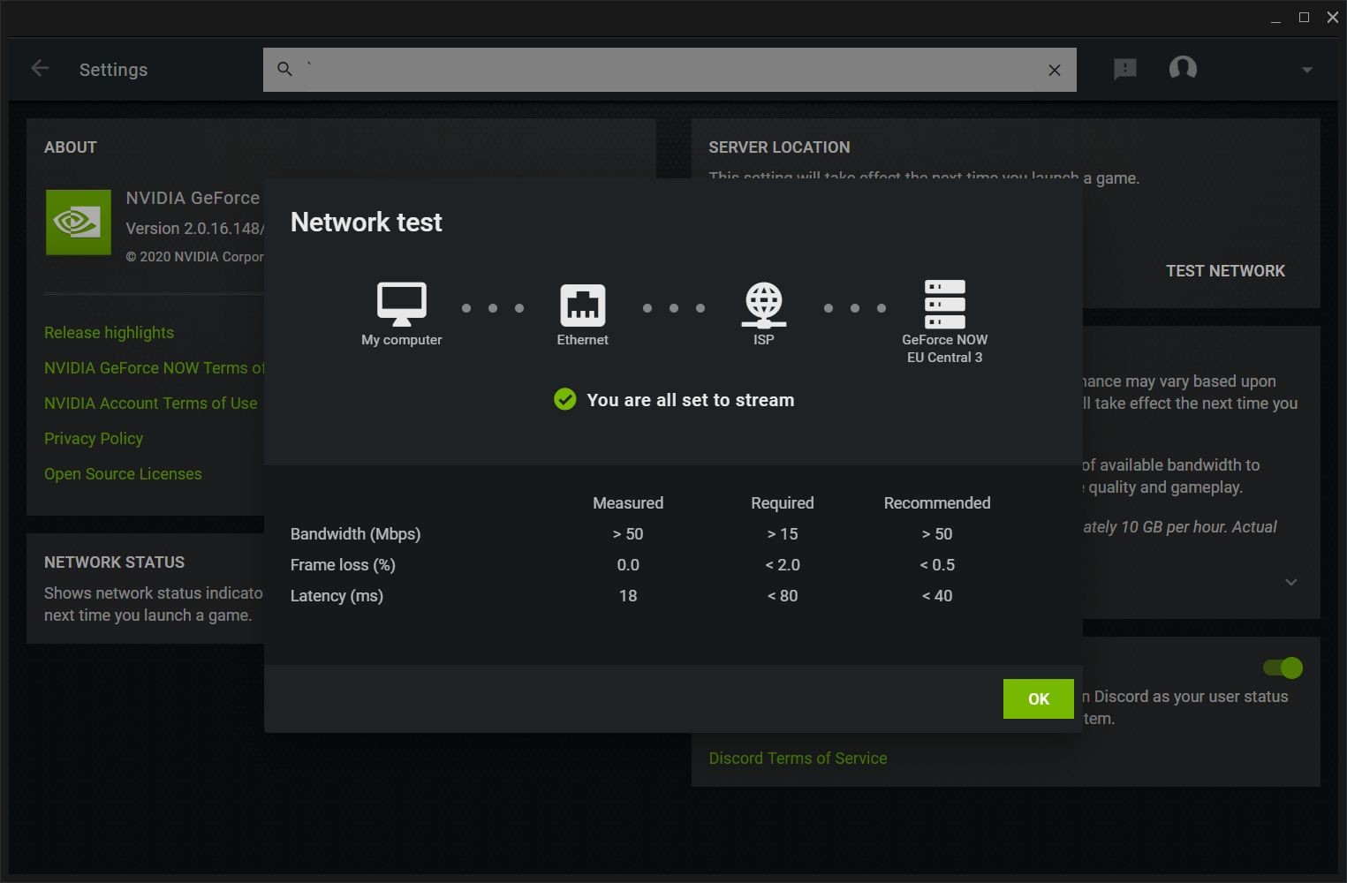Click the Ethernet port icon

[x=583, y=306]
